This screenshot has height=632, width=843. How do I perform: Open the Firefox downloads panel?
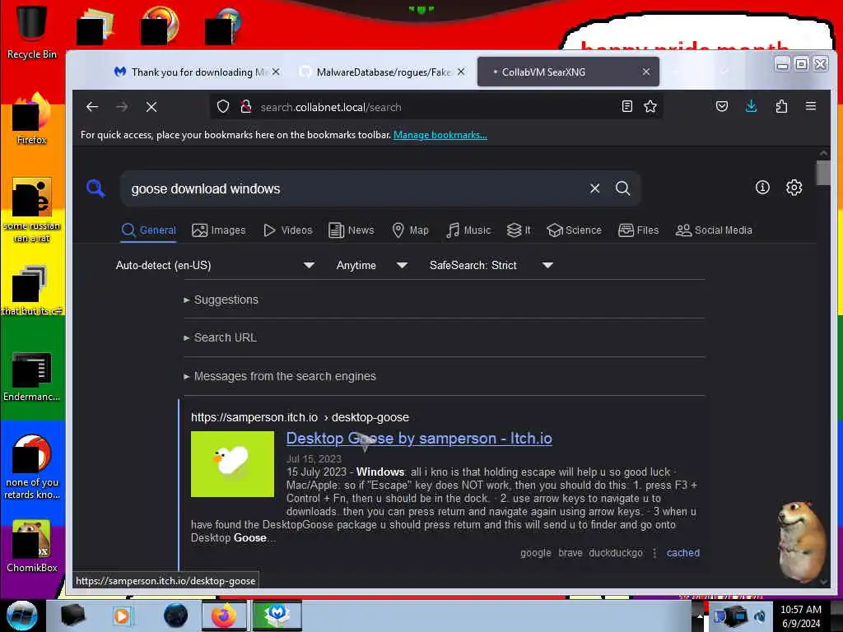[751, 106]
